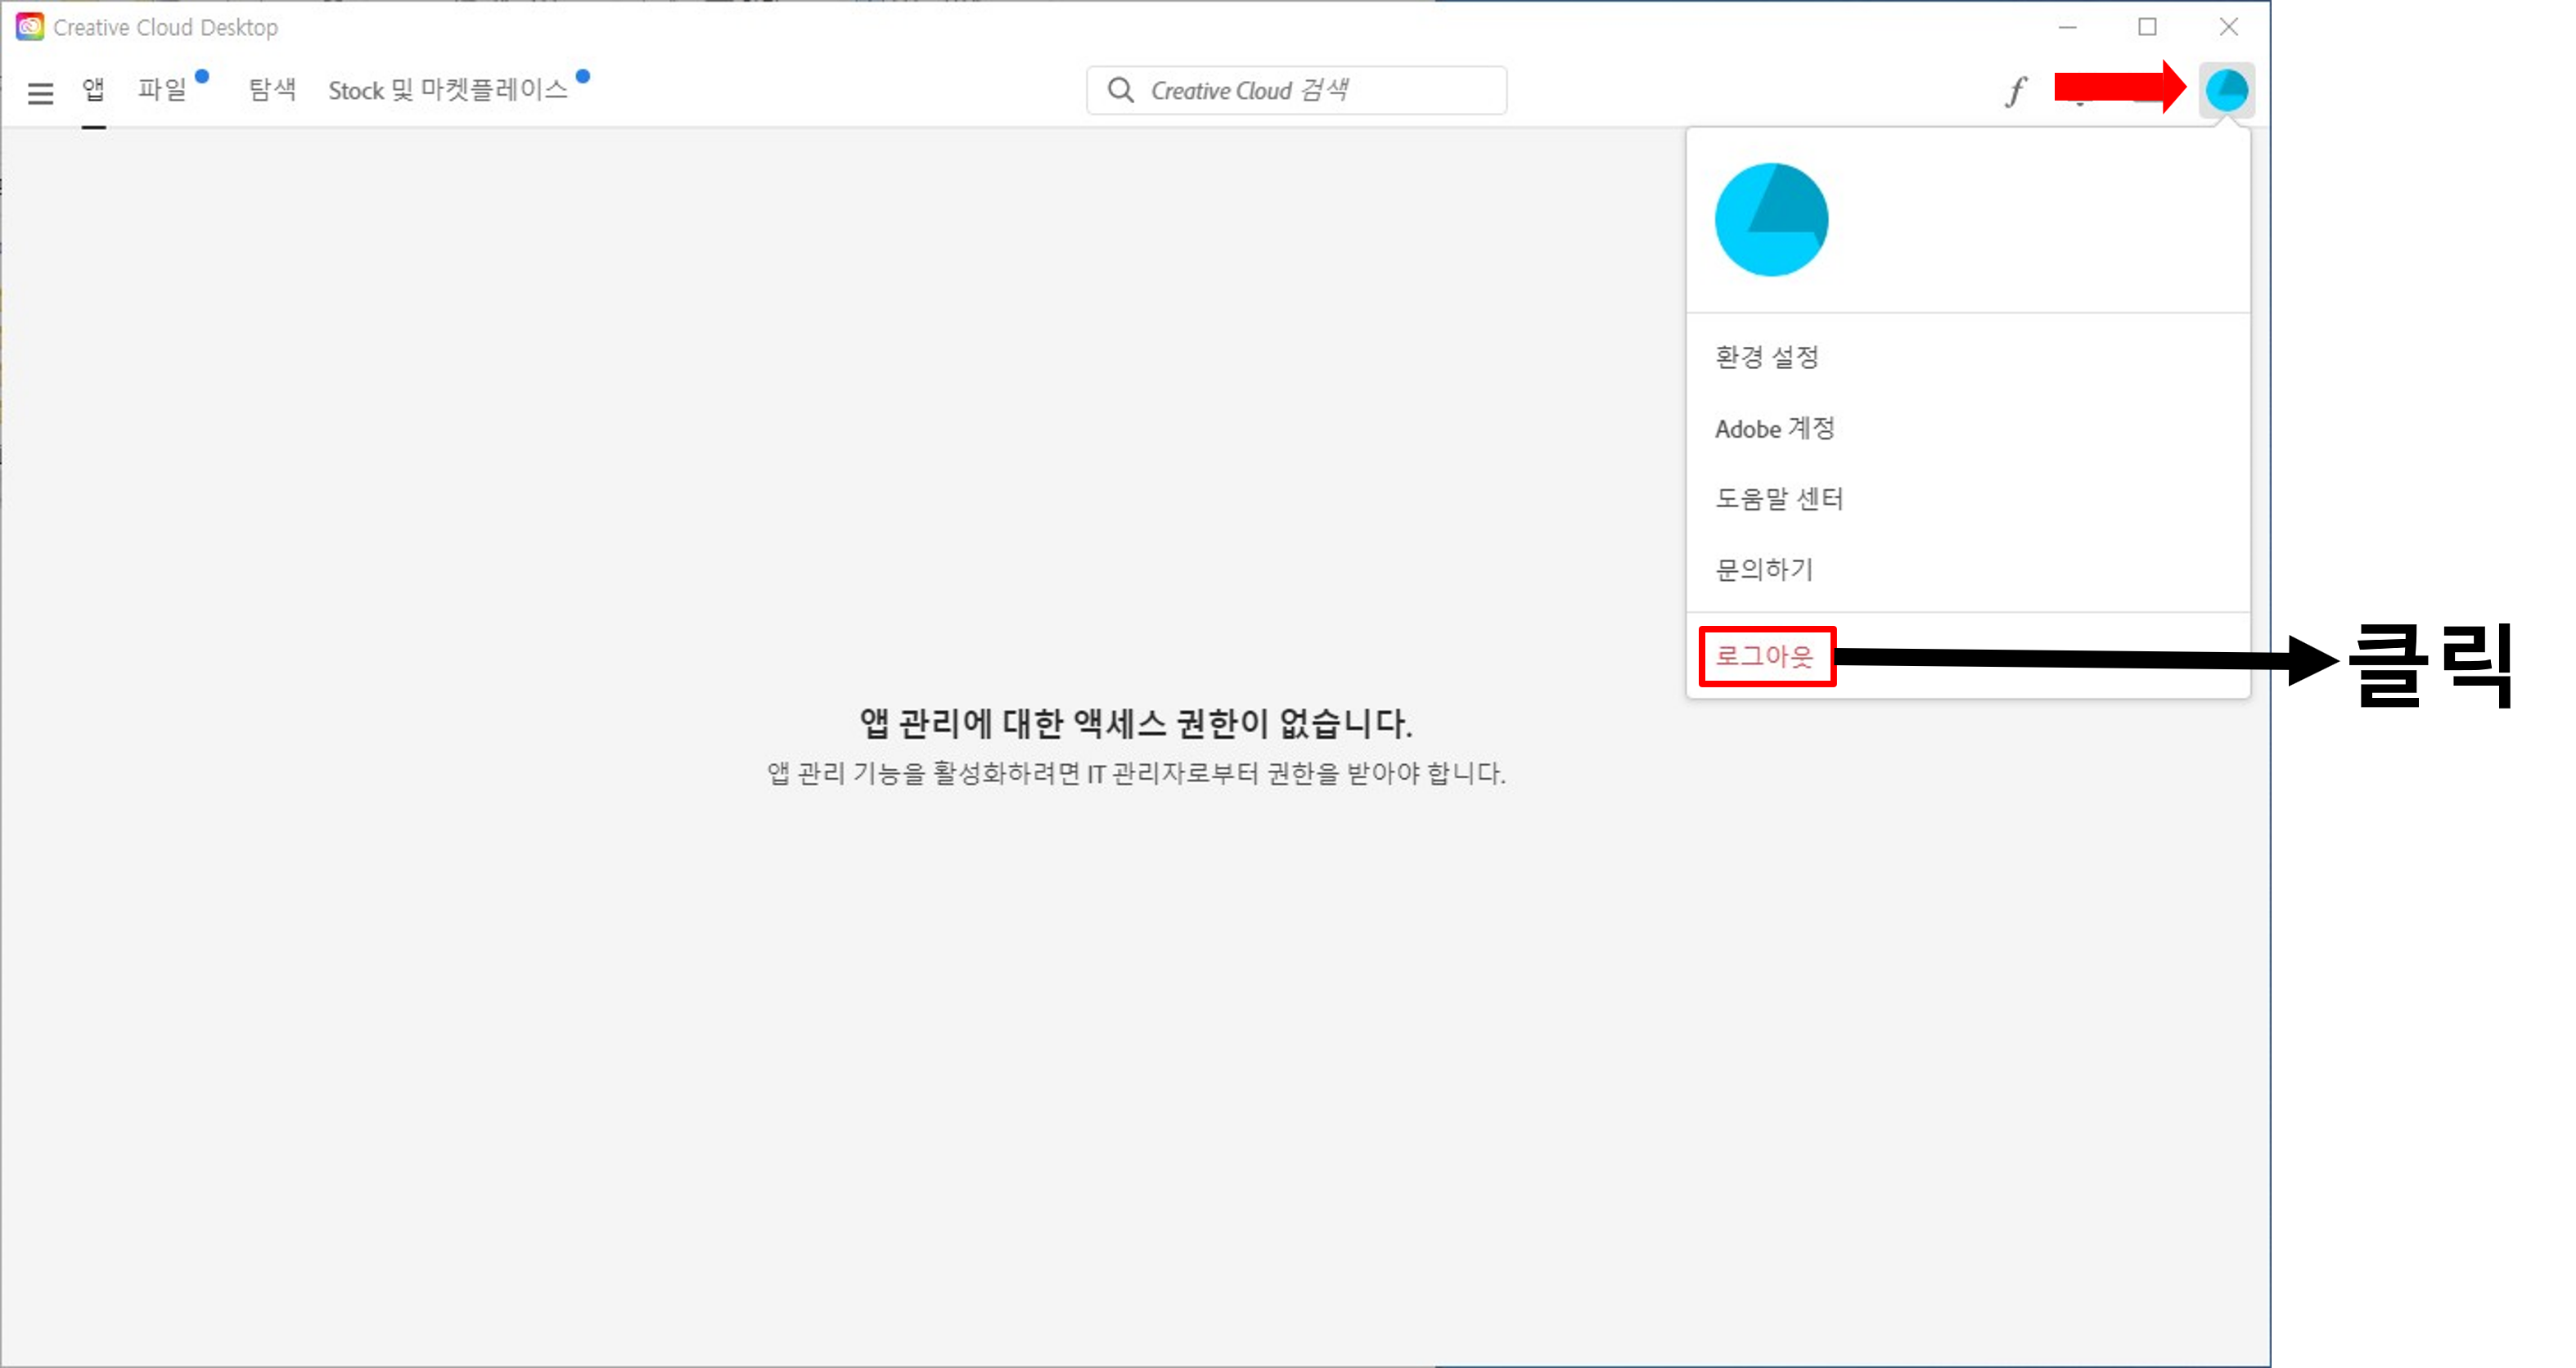Open the 파일 tab
The width and height of the screenshot is (2576, 1368).
[x=162, y=90]
